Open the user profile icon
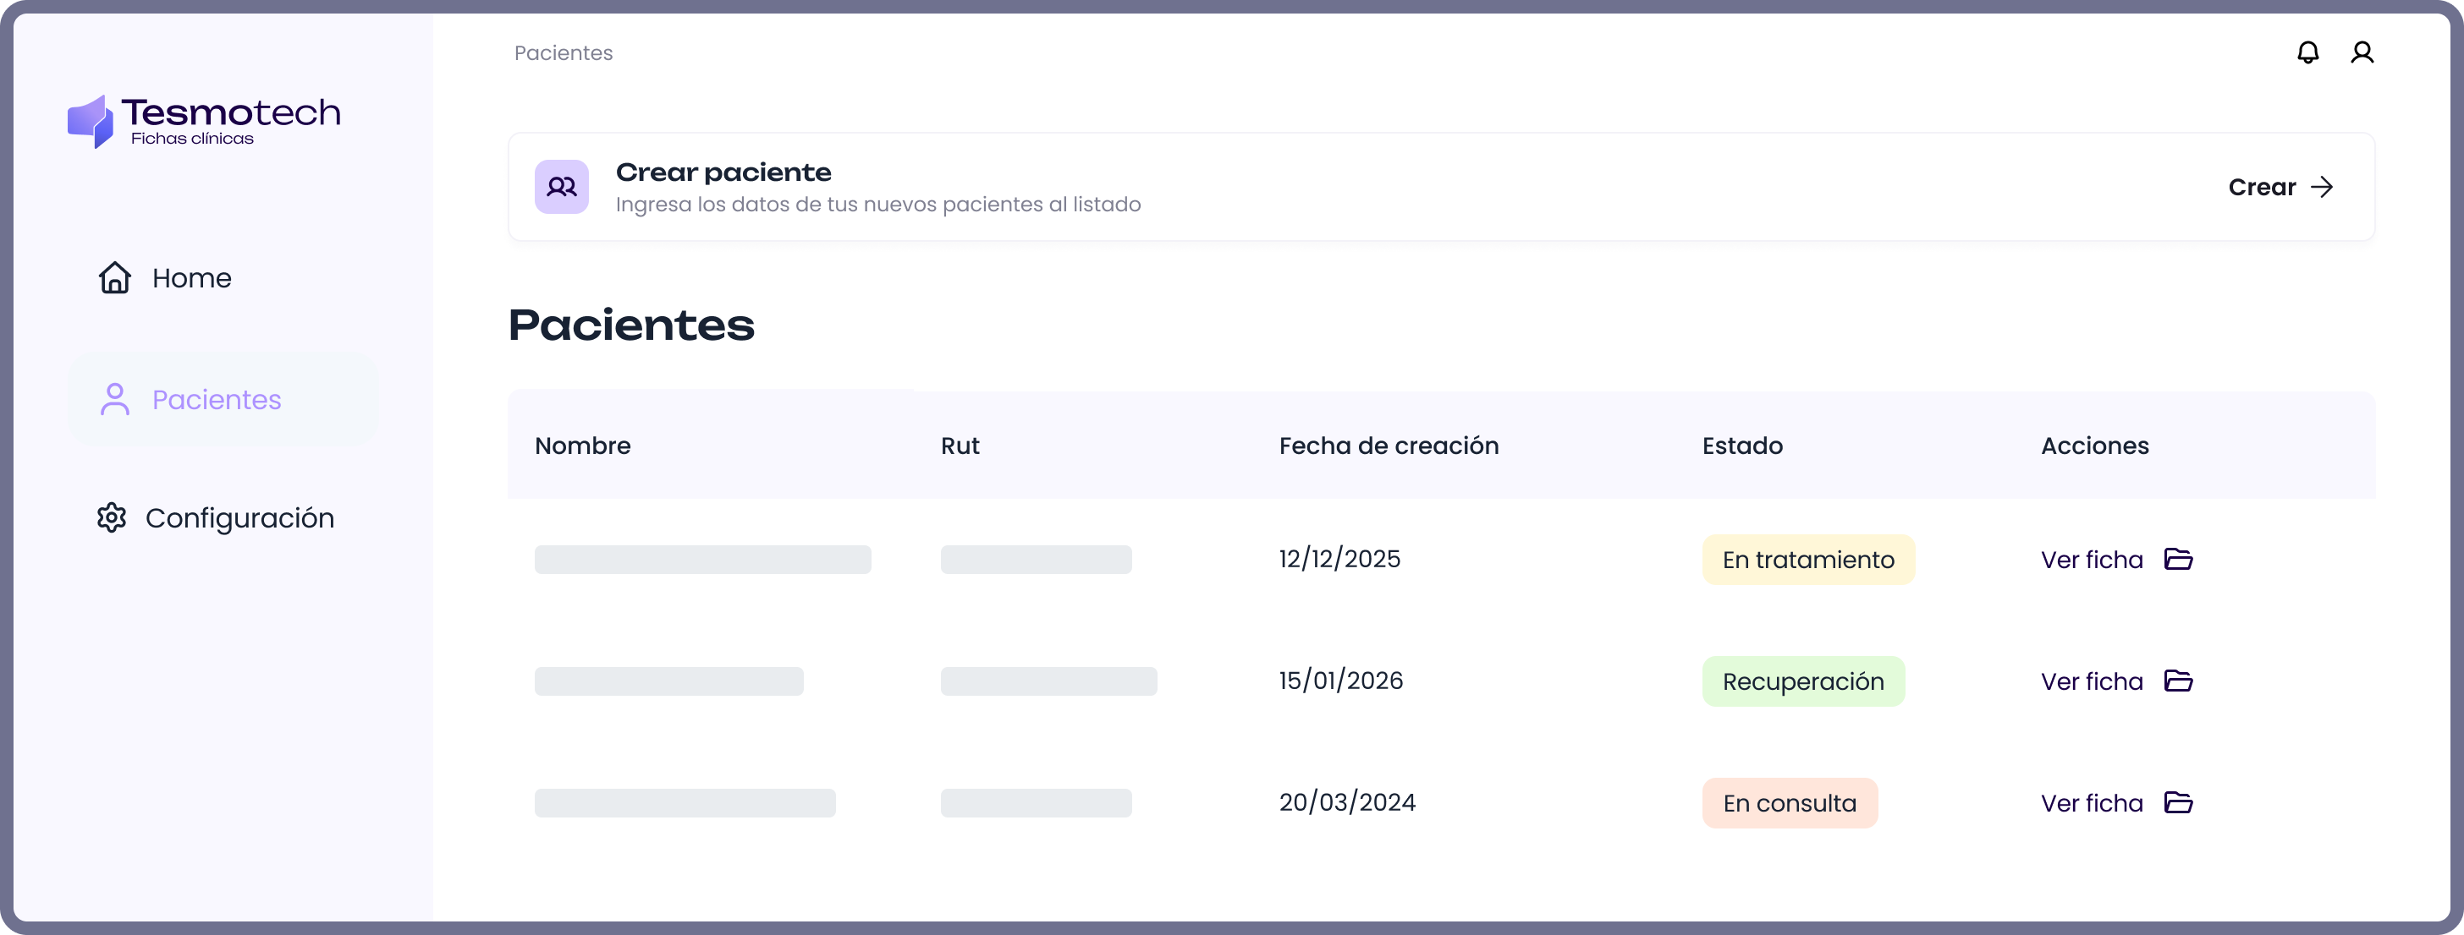Image resolution: width=2464 pixels, height=935 pixels. pyautogui.click(x=2362, y=52)
